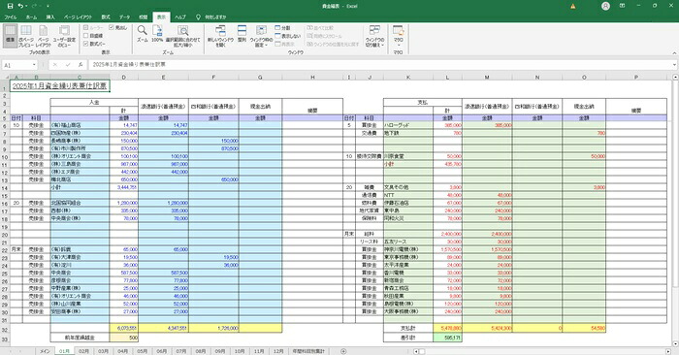Open ribbon display options in title bar
The width and height of the screenshot is (679, 355).
click(623, 6)
